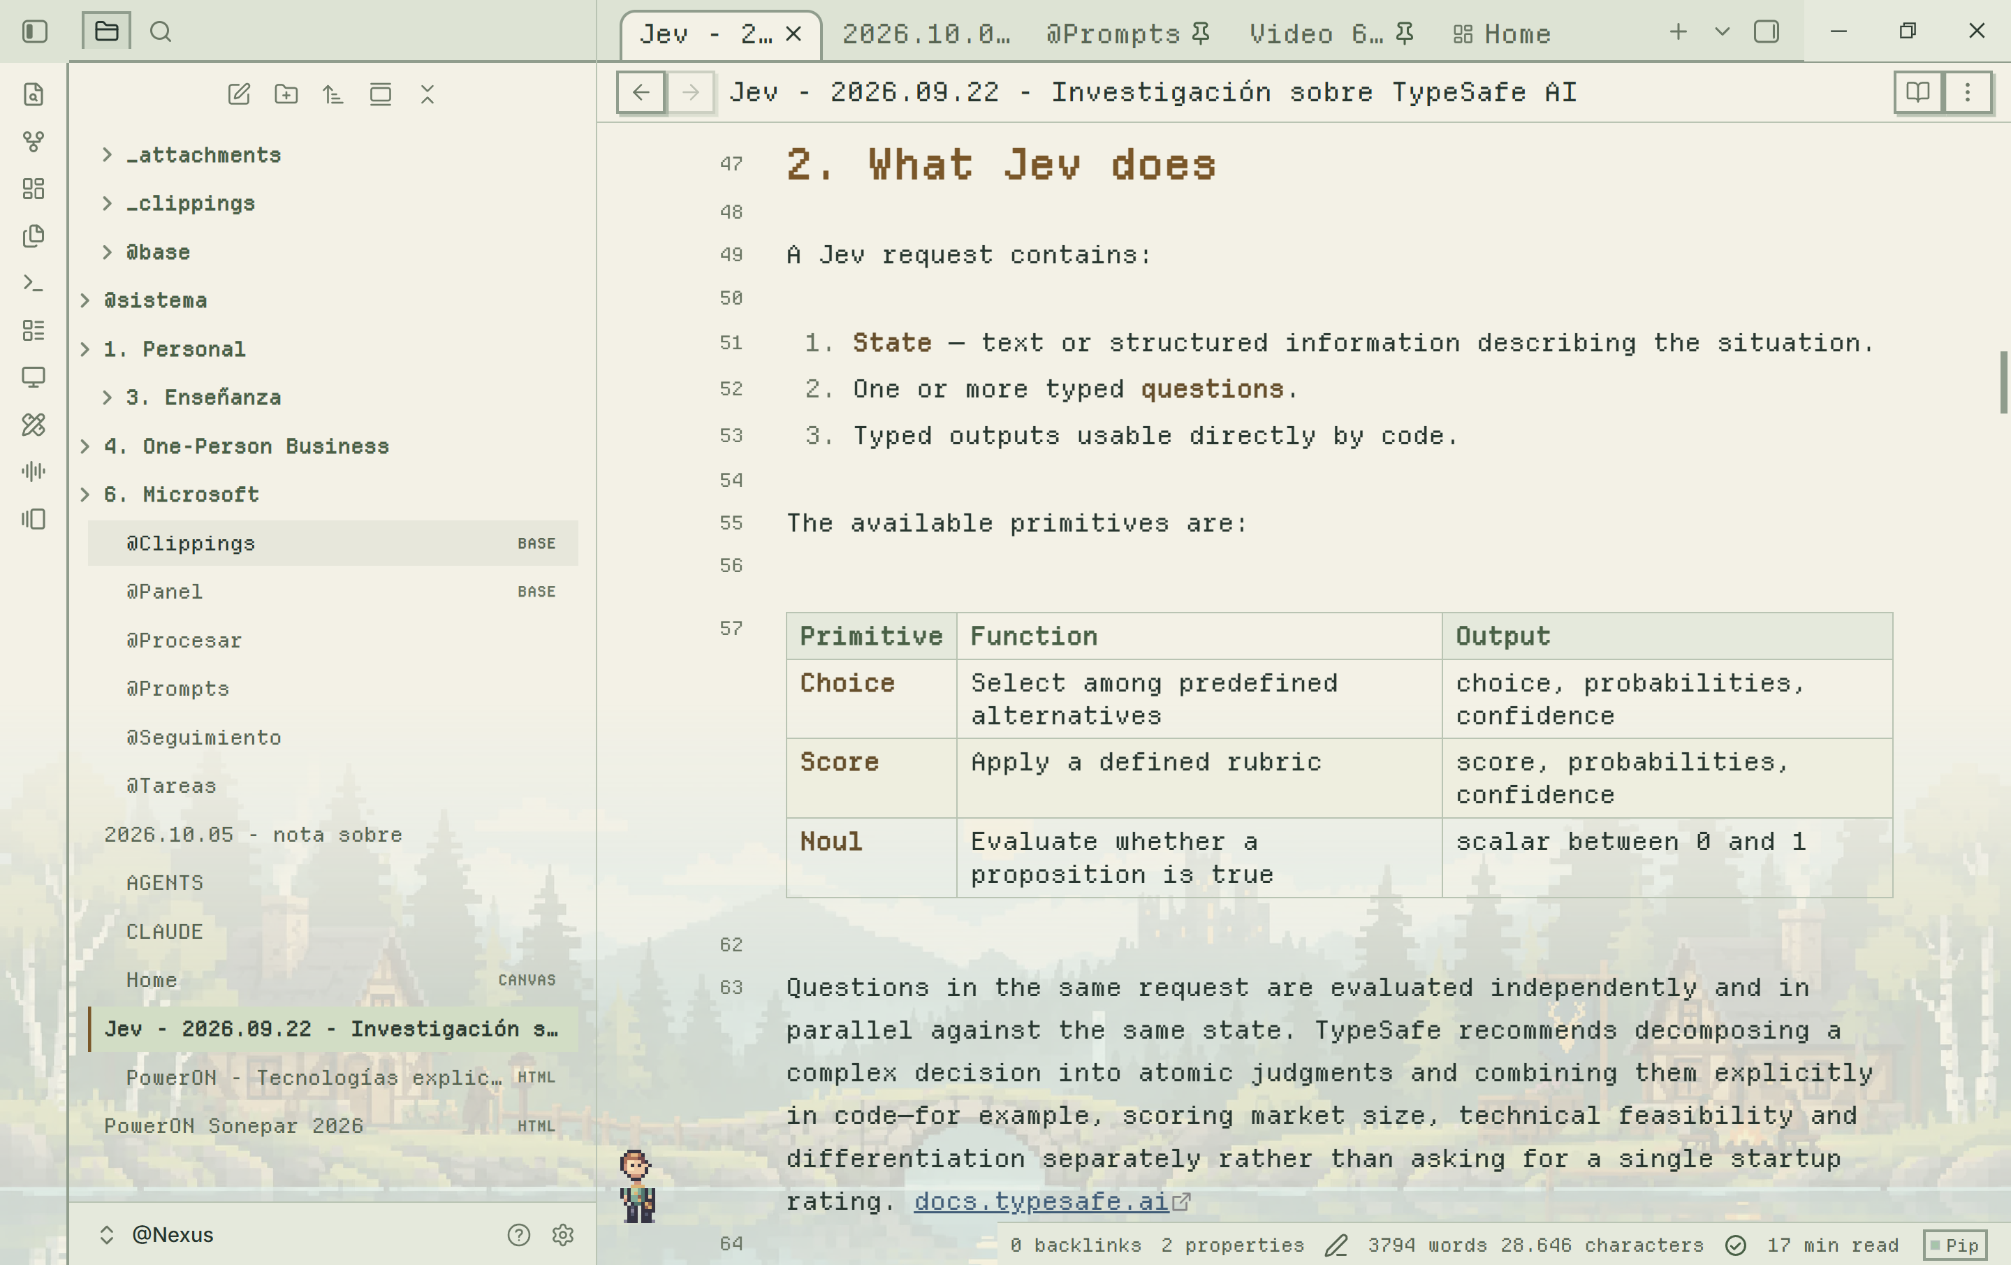Open more options three-dot menu

[x=1968, y=92]
